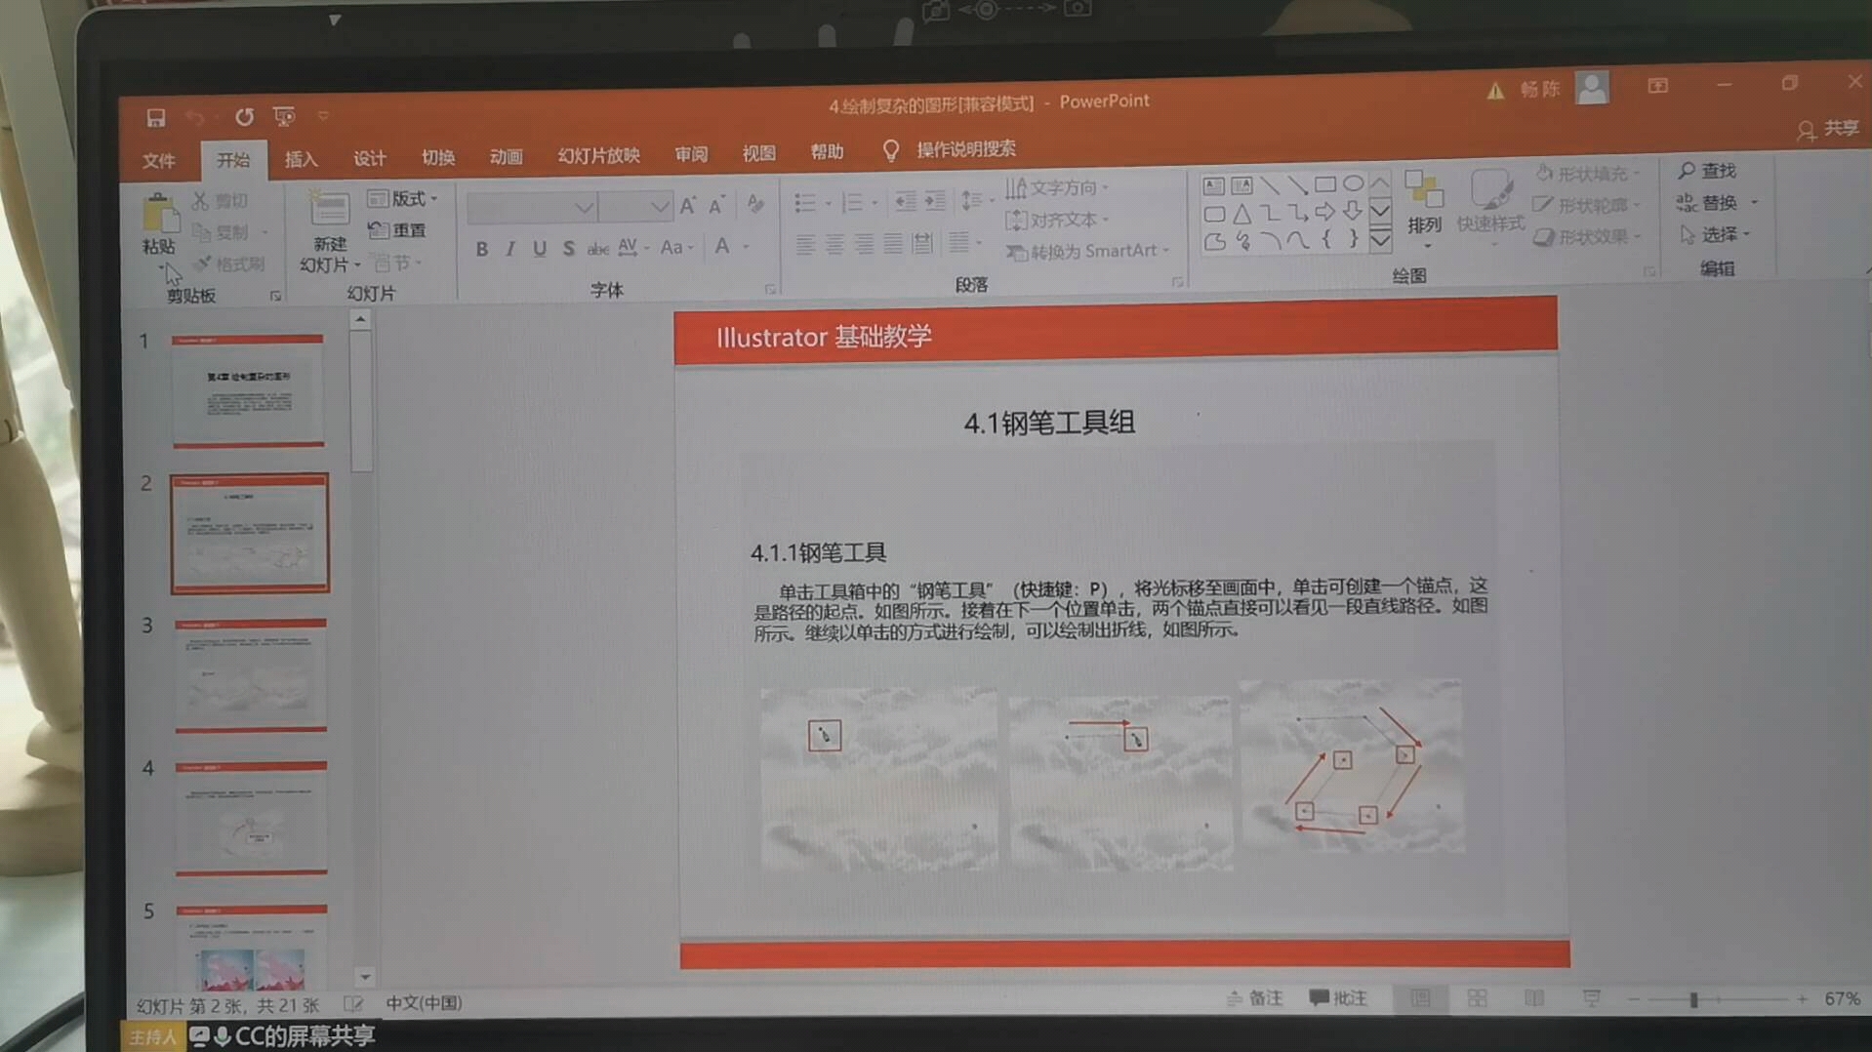Image resolution: width=1872 pixels, height=1052 pixels.
Task: Click 中文(中国) language in status bar
Action: [x=424, y=1002]
